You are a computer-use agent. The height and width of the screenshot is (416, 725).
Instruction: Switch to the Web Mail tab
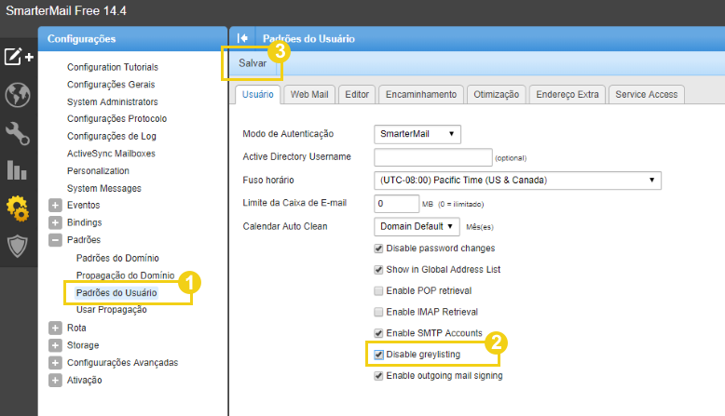click(309, 95)
